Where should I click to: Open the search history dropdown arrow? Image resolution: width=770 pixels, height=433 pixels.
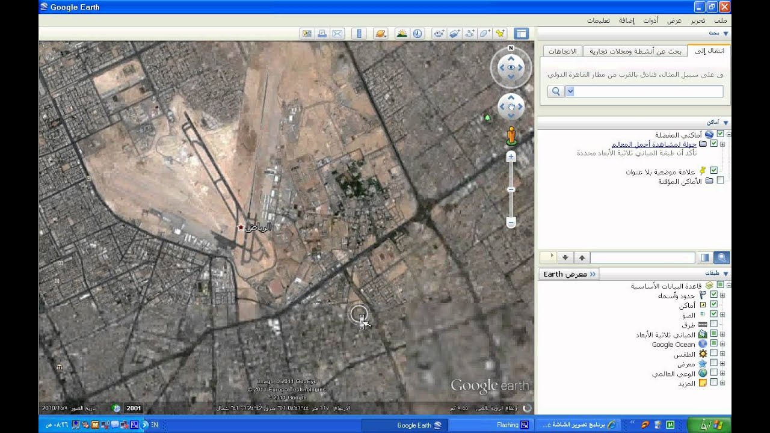pos(570,91)
